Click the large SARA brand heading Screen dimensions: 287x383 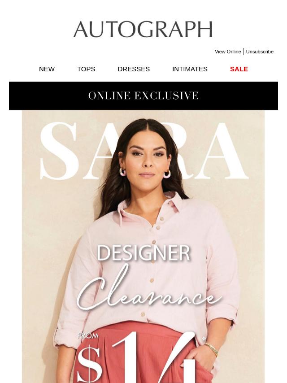pyautogui.click(x=144, y=151)
